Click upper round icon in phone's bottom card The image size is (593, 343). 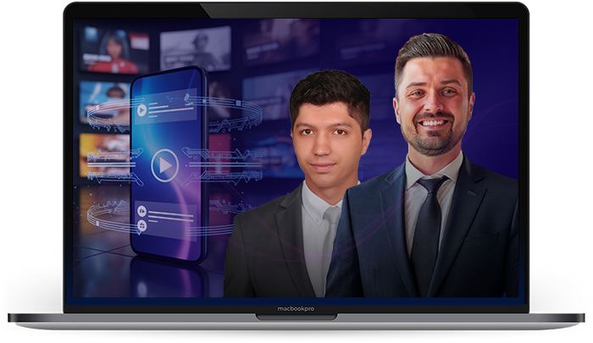point(141,211)
